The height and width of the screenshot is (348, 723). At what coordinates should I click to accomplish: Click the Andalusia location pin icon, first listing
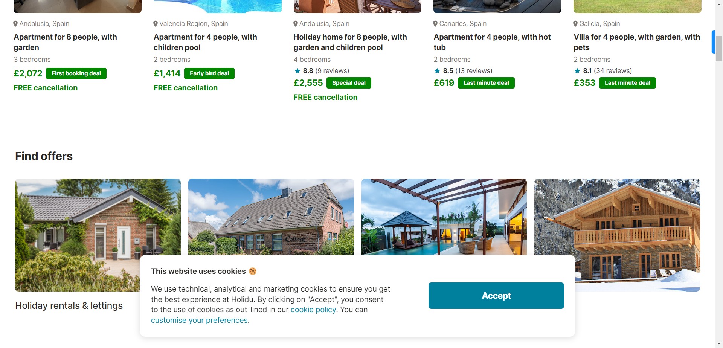pos(15,24)
